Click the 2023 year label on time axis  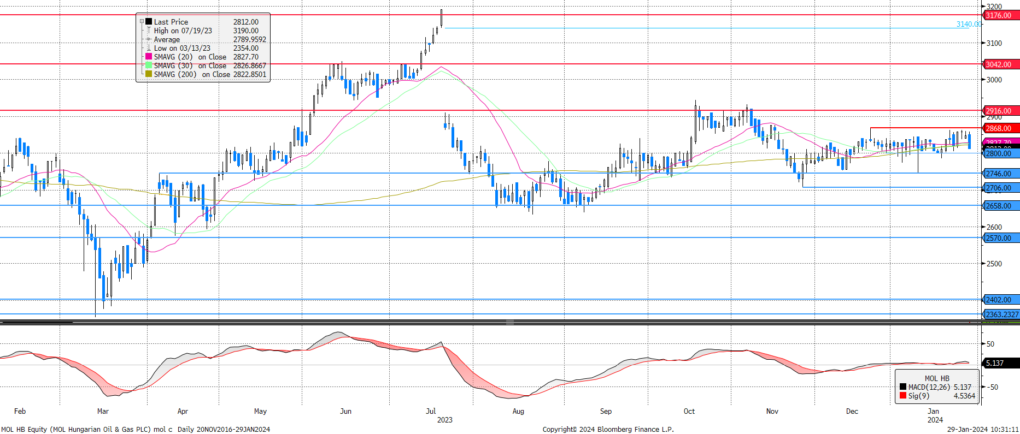coord(445,420)
